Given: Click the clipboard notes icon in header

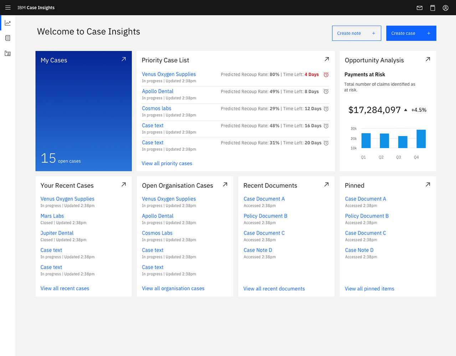Looking at the screenshot, I should click(432, 8).
